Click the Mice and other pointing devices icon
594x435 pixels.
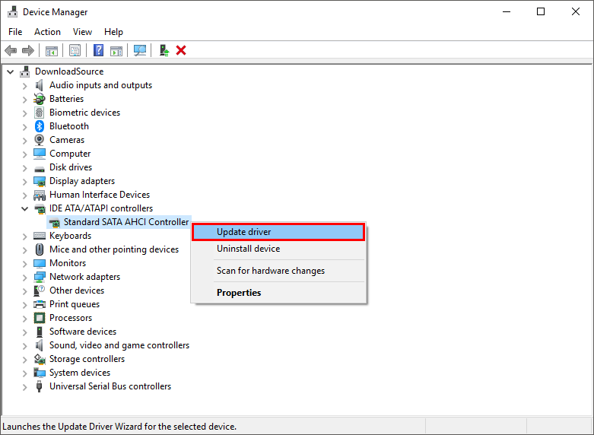[40, 249]
